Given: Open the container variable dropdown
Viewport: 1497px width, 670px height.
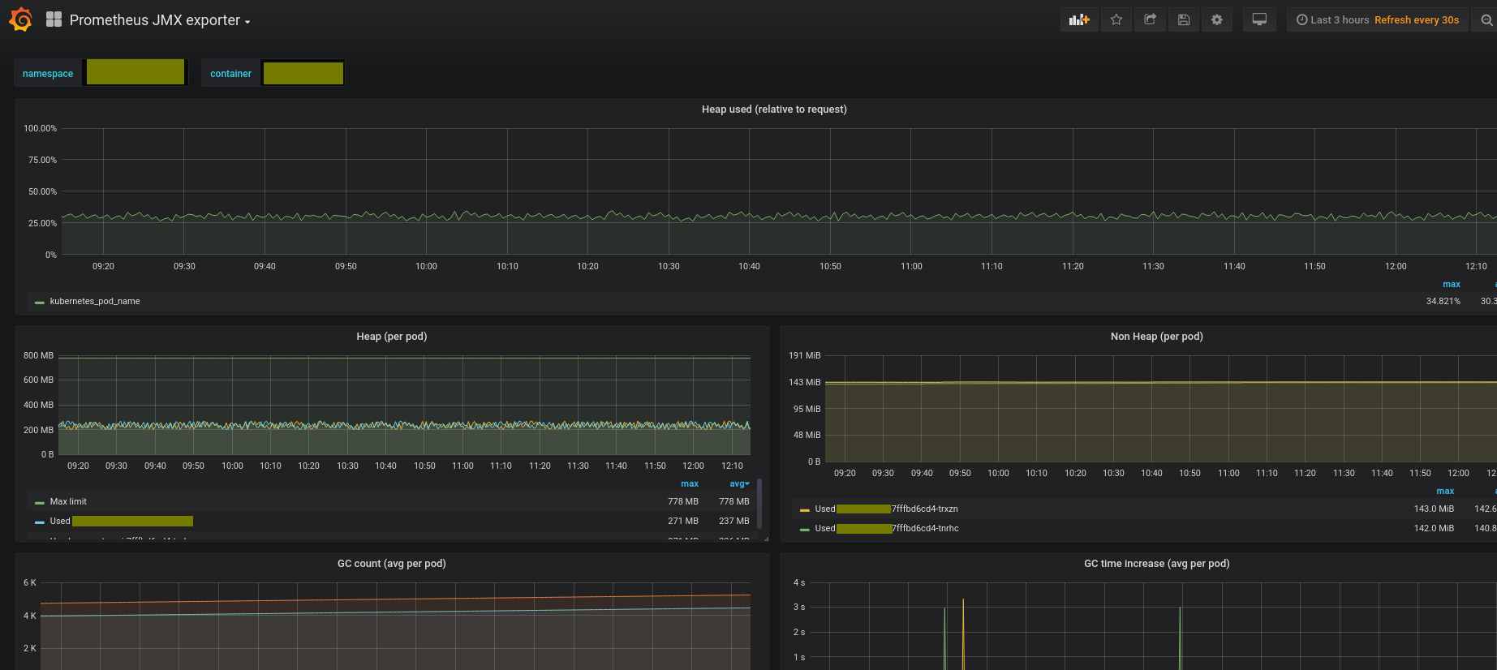Looking at the screenshot, I should [x=303, y=73].
